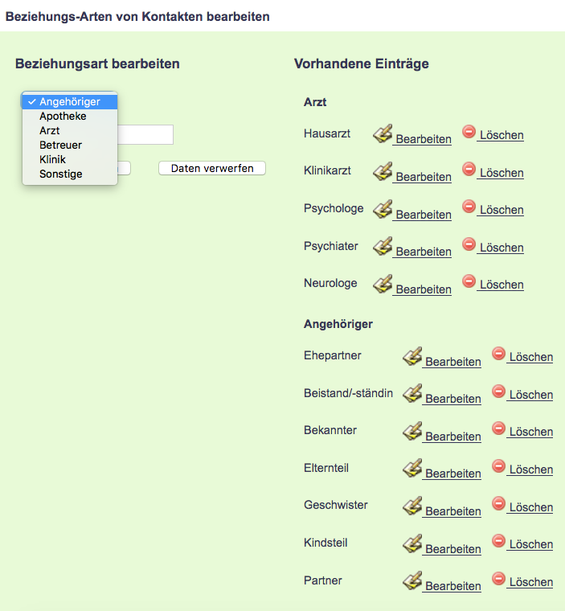The image size is (565, 611).
Task: Click the red delete icon for Klinikarzt
Action: (x=469, y=169)
